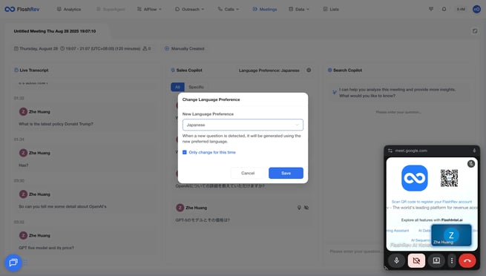Open the user profile avatar
The width and height of the screenshot is (486, 276).
pyautogui.click(x=476, y=10)
